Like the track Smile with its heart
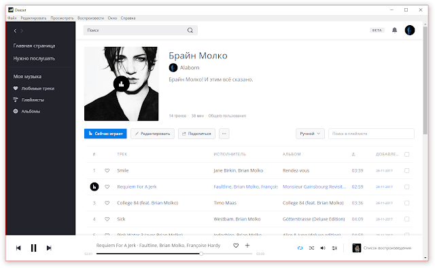The image size is (435, 268). pos(107,170)
